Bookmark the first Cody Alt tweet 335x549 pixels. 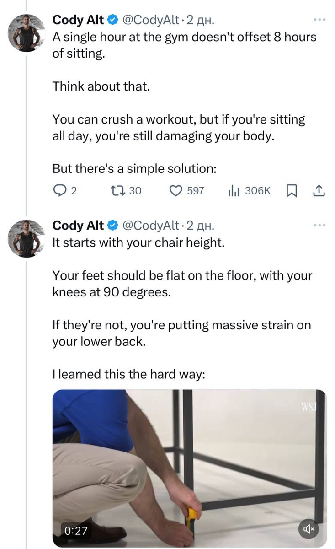click(291, 190)
